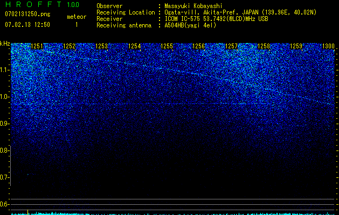Select the Ogata-vill. Akita-Pref. JAPAN location text

point(240,12)
